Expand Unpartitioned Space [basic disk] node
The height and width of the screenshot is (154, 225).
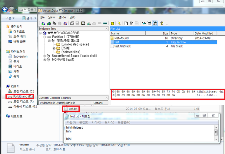coord(45,56)
